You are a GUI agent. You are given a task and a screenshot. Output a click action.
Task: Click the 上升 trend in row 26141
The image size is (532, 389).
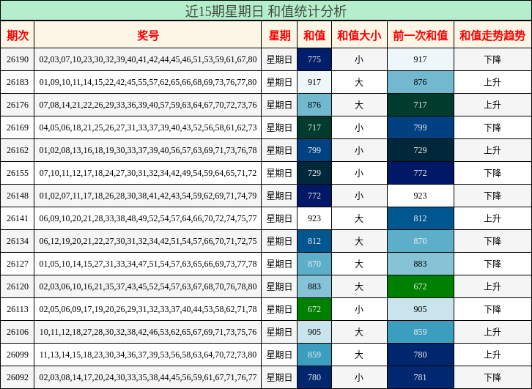[x=492, y=219]
